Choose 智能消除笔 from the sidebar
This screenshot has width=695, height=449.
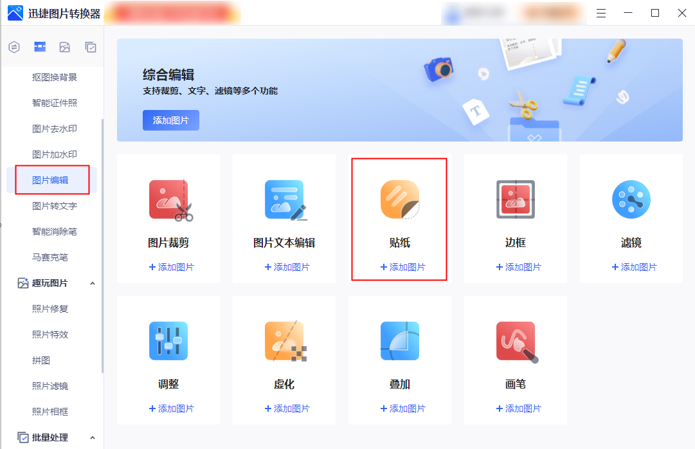(x=55, y=232)
